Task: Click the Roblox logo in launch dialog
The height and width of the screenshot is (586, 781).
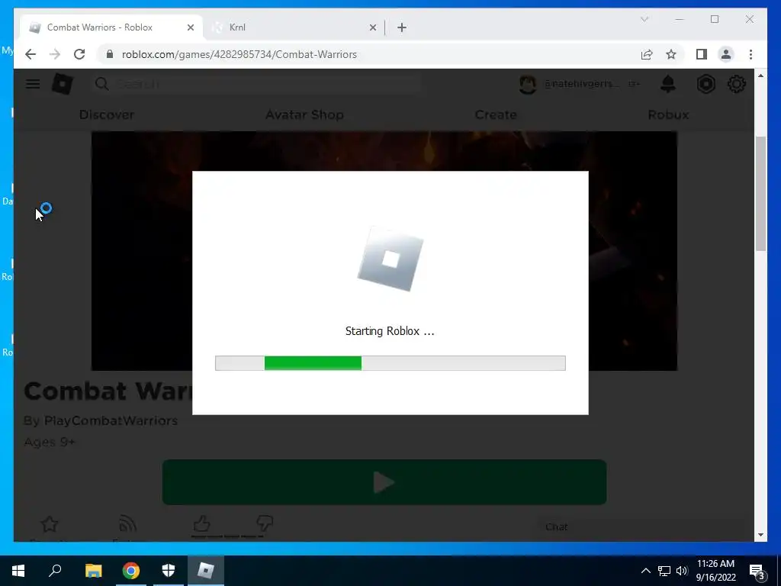Action: pos(390,259)
